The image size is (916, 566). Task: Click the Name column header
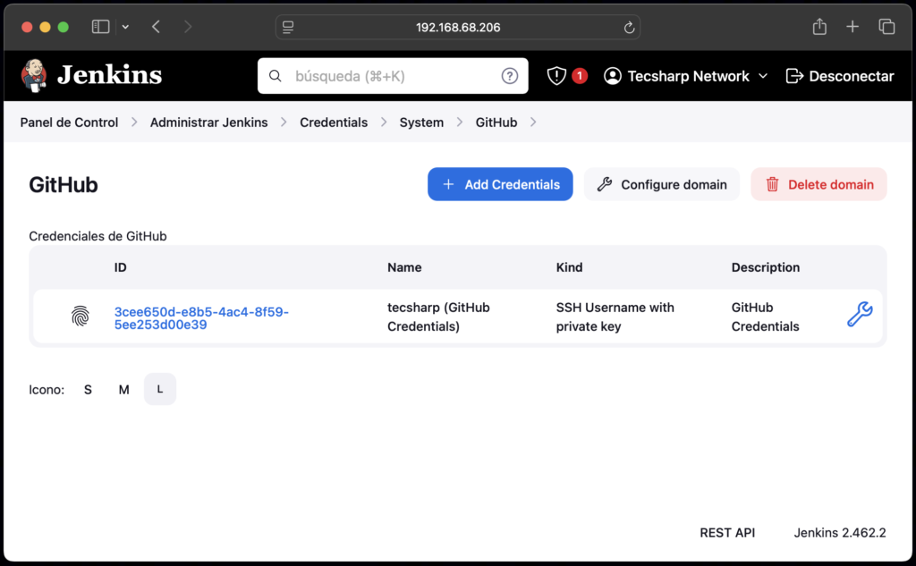[x=404, y=267]
